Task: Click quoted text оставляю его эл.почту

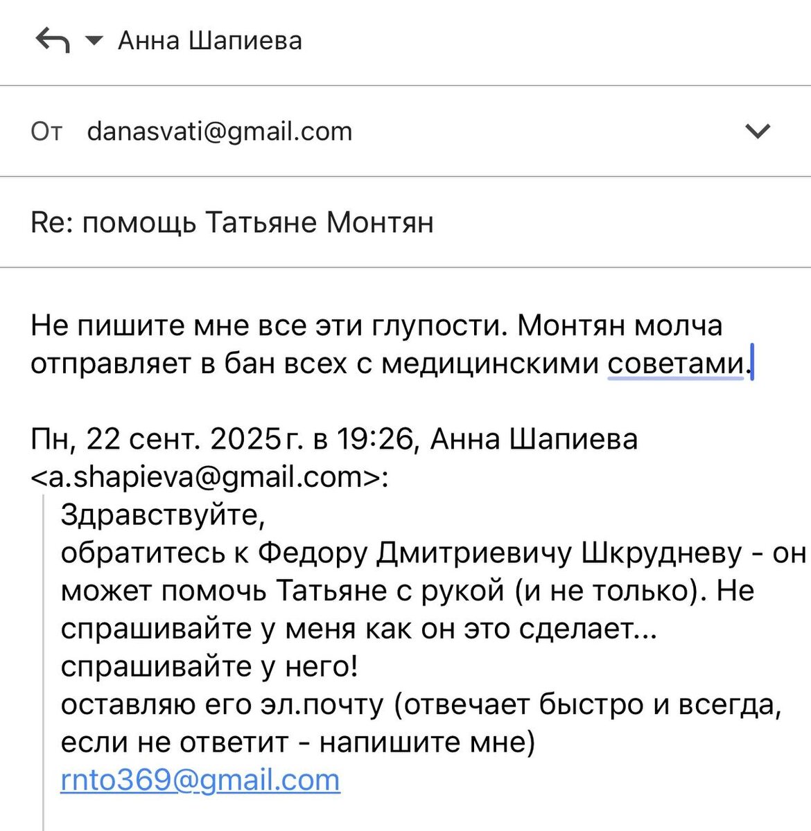Action: pyautogui.click(x=222, y=704)
